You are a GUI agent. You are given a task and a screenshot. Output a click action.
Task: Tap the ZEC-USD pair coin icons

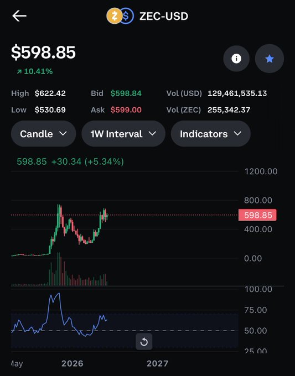tap(120, 16)
